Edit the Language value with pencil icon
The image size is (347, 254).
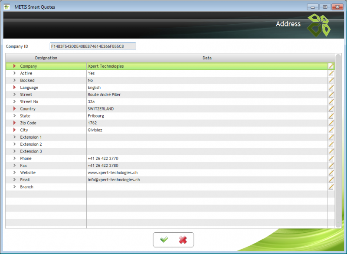[331, 87]
